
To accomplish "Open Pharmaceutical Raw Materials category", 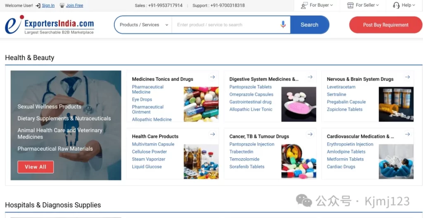I will coord(55,149).
